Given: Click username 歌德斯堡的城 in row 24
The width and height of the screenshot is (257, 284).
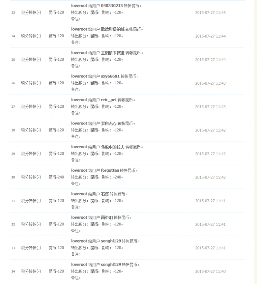Looking at the screenshot, I should [x=113, y=29].
